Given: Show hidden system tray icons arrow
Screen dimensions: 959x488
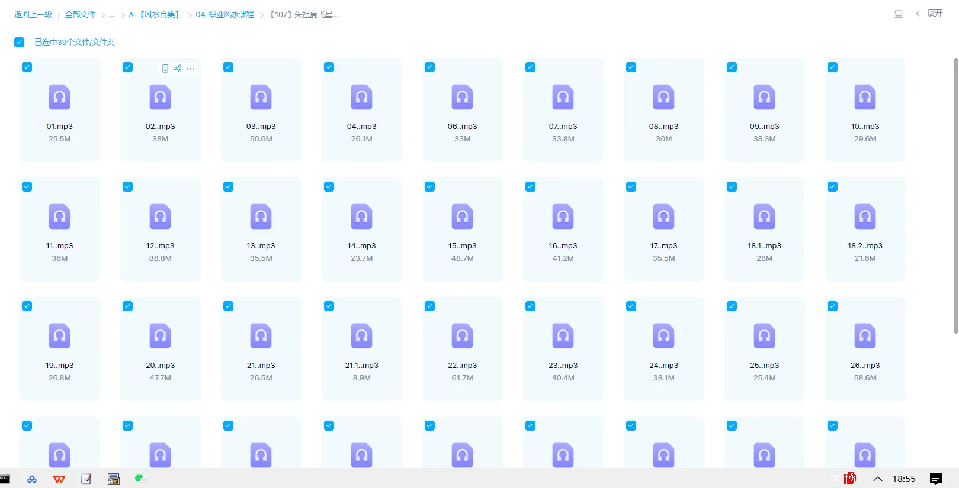Looking at the screenshot, I should point(878,479).
